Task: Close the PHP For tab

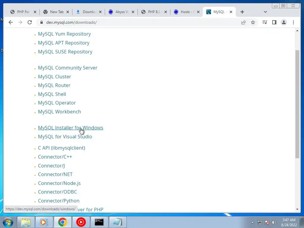Action: click(x=35, y=12)
